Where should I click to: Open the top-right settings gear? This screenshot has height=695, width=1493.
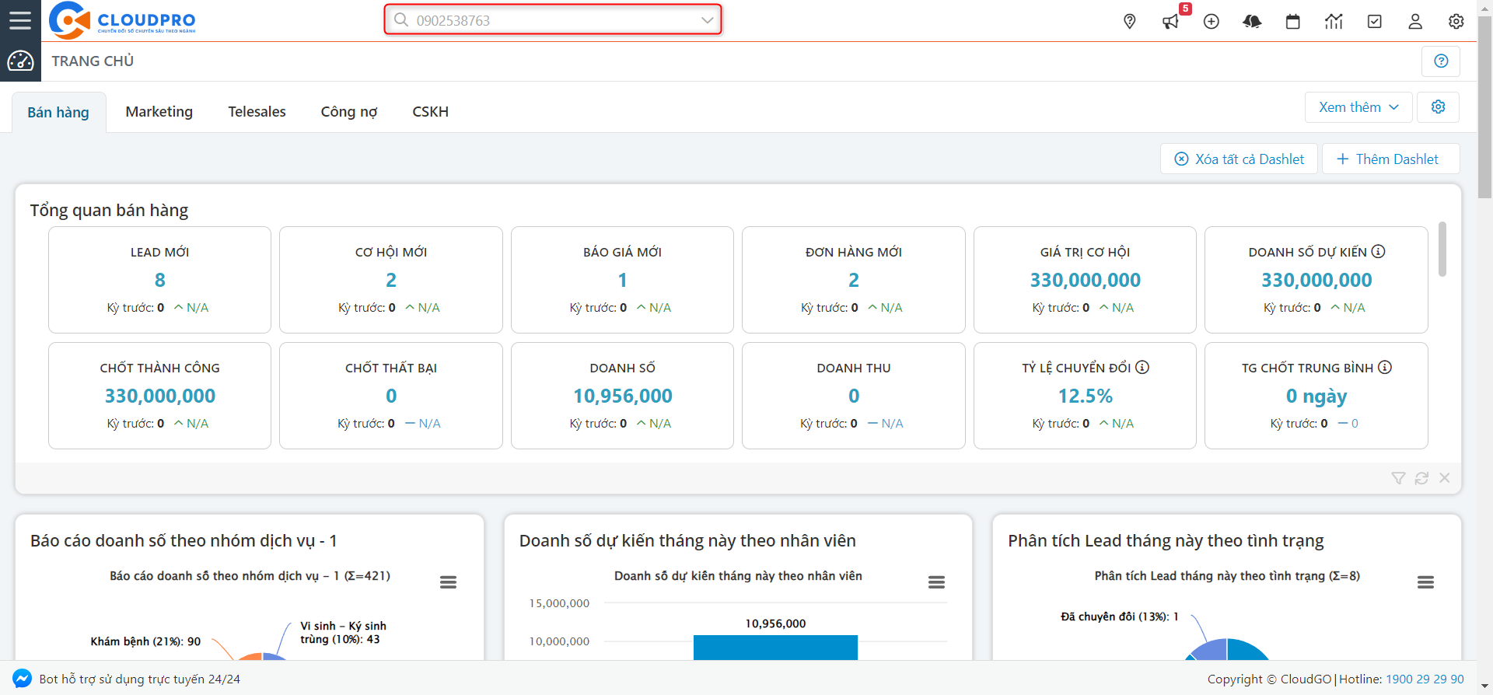1456,21
